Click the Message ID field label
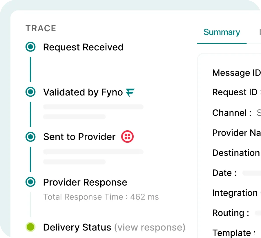Image resolution: width=261 pixels, height=238 pixels. [x=237, y=73]
